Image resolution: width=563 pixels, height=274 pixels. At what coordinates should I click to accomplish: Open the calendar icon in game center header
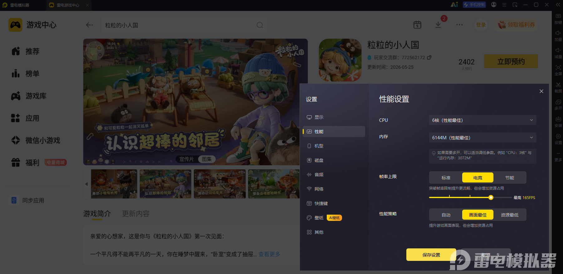(x=417, y=25)
